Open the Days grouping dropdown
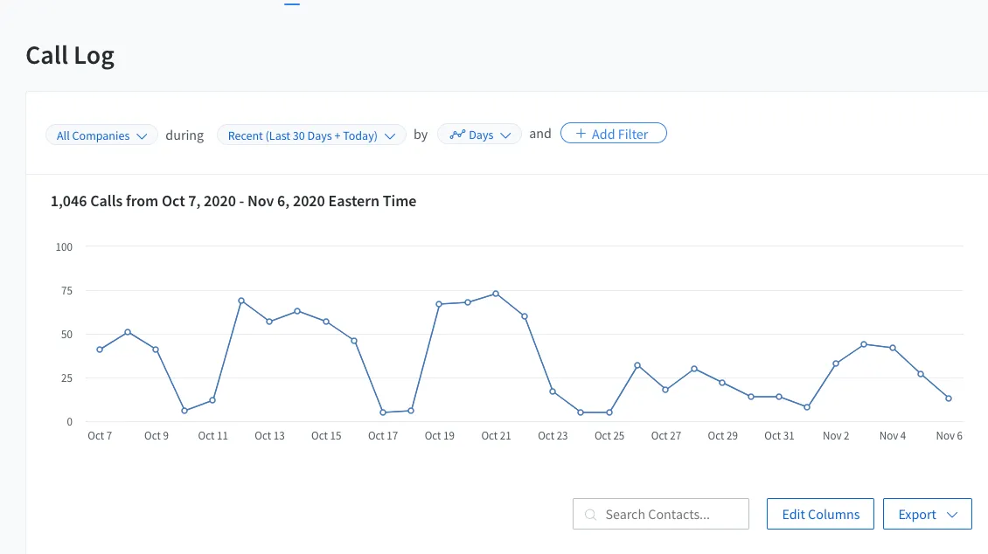The width and height of the screenshot is (988, 554). pyautogui.click(x=480, y=135)
